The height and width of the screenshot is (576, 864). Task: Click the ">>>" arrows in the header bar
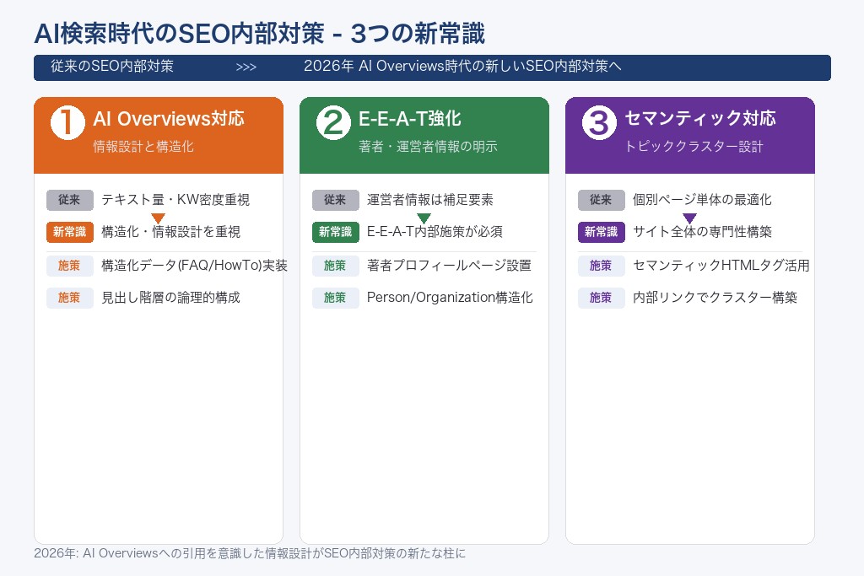pyautogui.click(x=246, y=67)
